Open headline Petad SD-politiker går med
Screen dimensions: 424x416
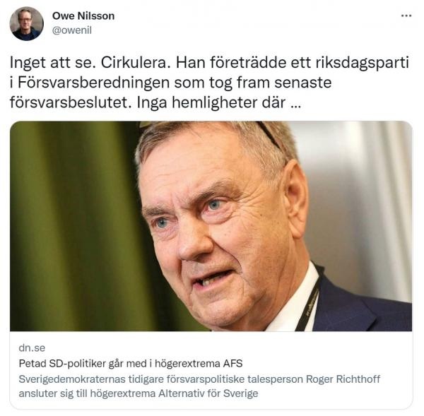pos(131,364)
